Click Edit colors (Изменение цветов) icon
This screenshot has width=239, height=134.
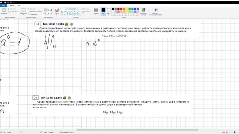coord(143,10)
